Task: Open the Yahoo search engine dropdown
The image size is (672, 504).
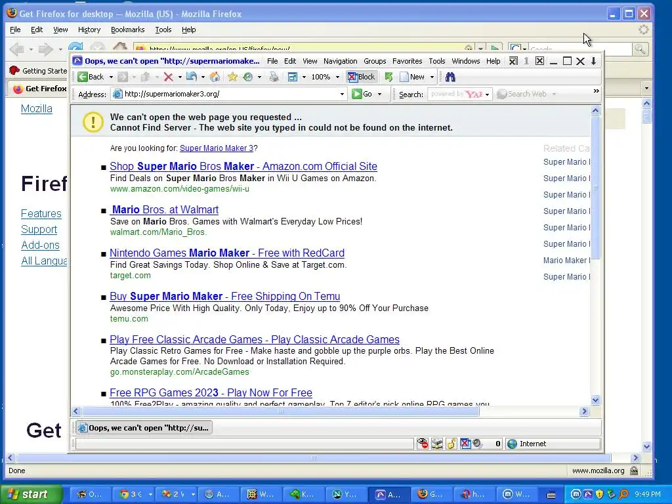Action: click(487, 94)
